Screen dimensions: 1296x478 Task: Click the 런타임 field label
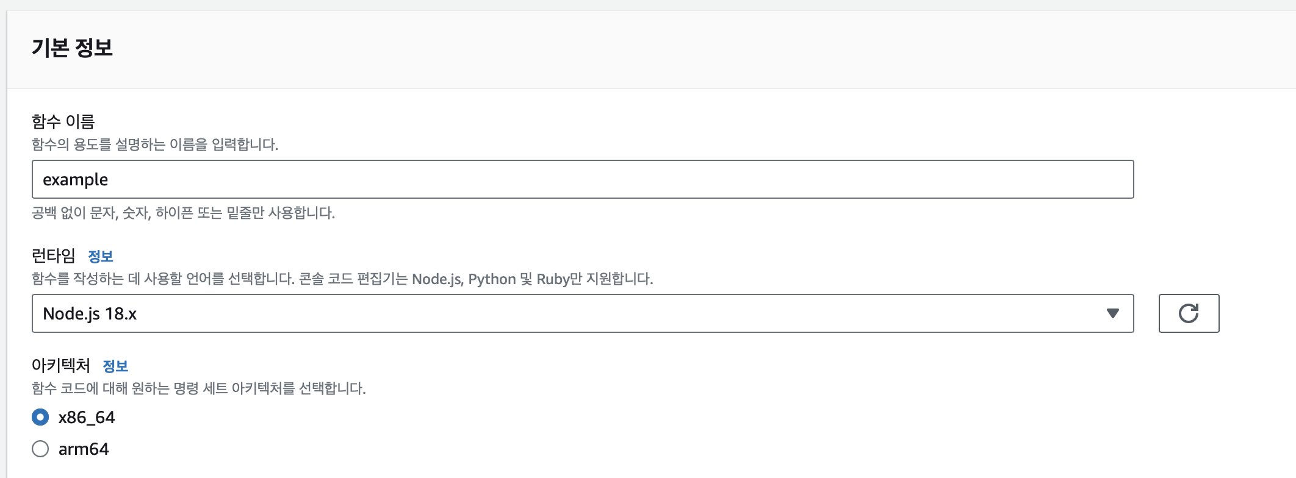54,255
